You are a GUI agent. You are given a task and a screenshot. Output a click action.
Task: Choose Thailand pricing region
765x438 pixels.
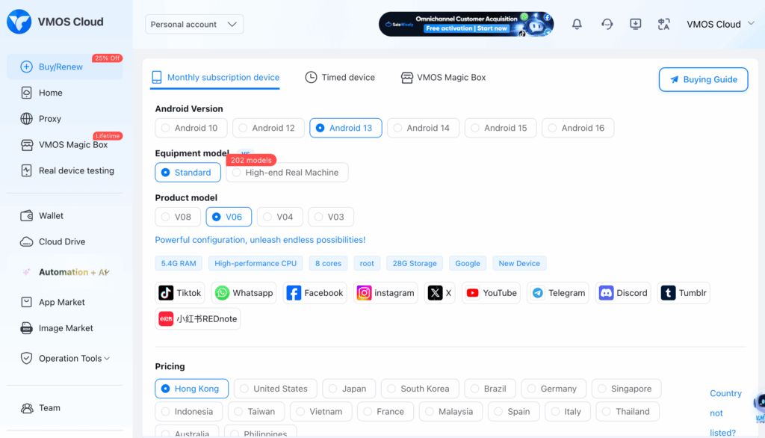tap(628, 412)
